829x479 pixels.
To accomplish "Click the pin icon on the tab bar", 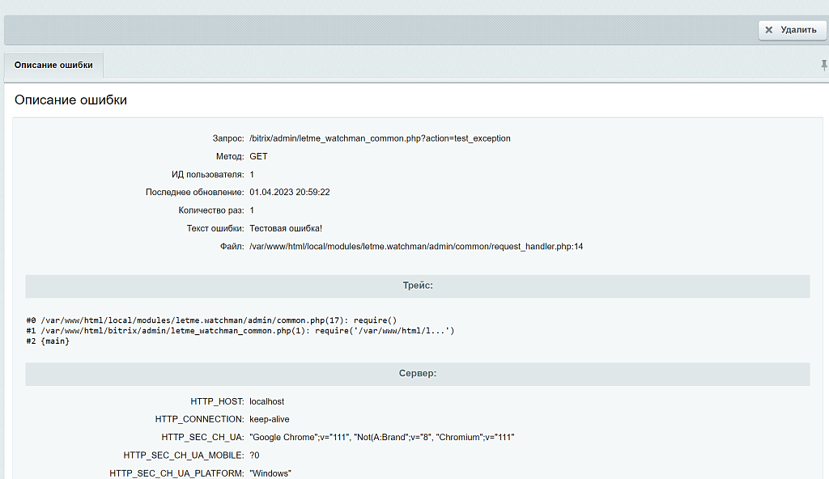I will 824,65.
